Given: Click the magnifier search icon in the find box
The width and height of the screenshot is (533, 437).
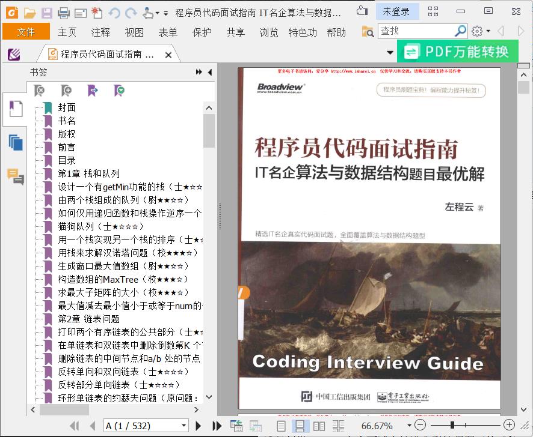Looking at the screenshot, I should coord(460,31).
